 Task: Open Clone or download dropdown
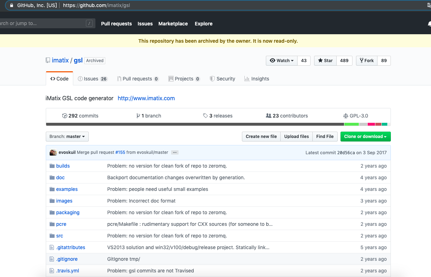(x=366, y=137)
